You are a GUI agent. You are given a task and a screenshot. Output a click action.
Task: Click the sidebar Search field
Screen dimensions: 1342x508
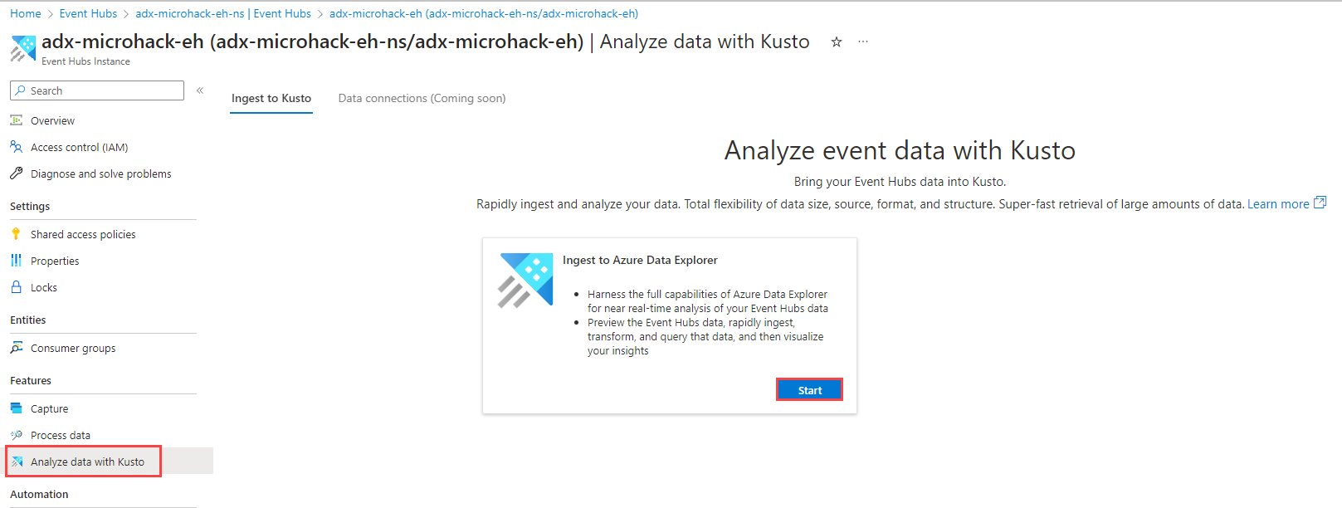(x=97, y=90)
